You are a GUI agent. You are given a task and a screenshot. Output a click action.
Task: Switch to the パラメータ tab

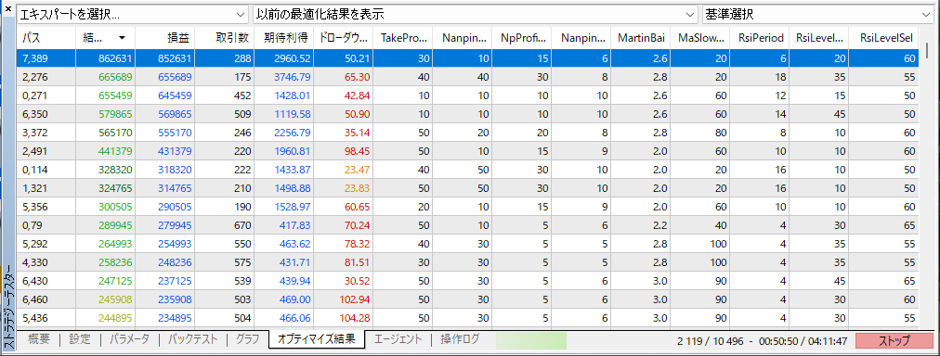click(x=129, y=340)
